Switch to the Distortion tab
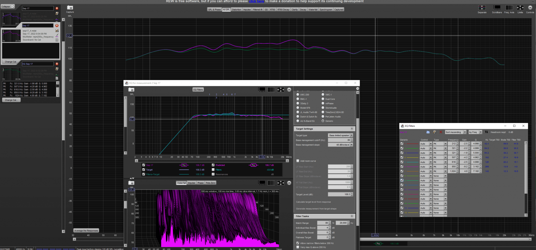The width and height of the screenshot is (536, 250). point(236,10)
